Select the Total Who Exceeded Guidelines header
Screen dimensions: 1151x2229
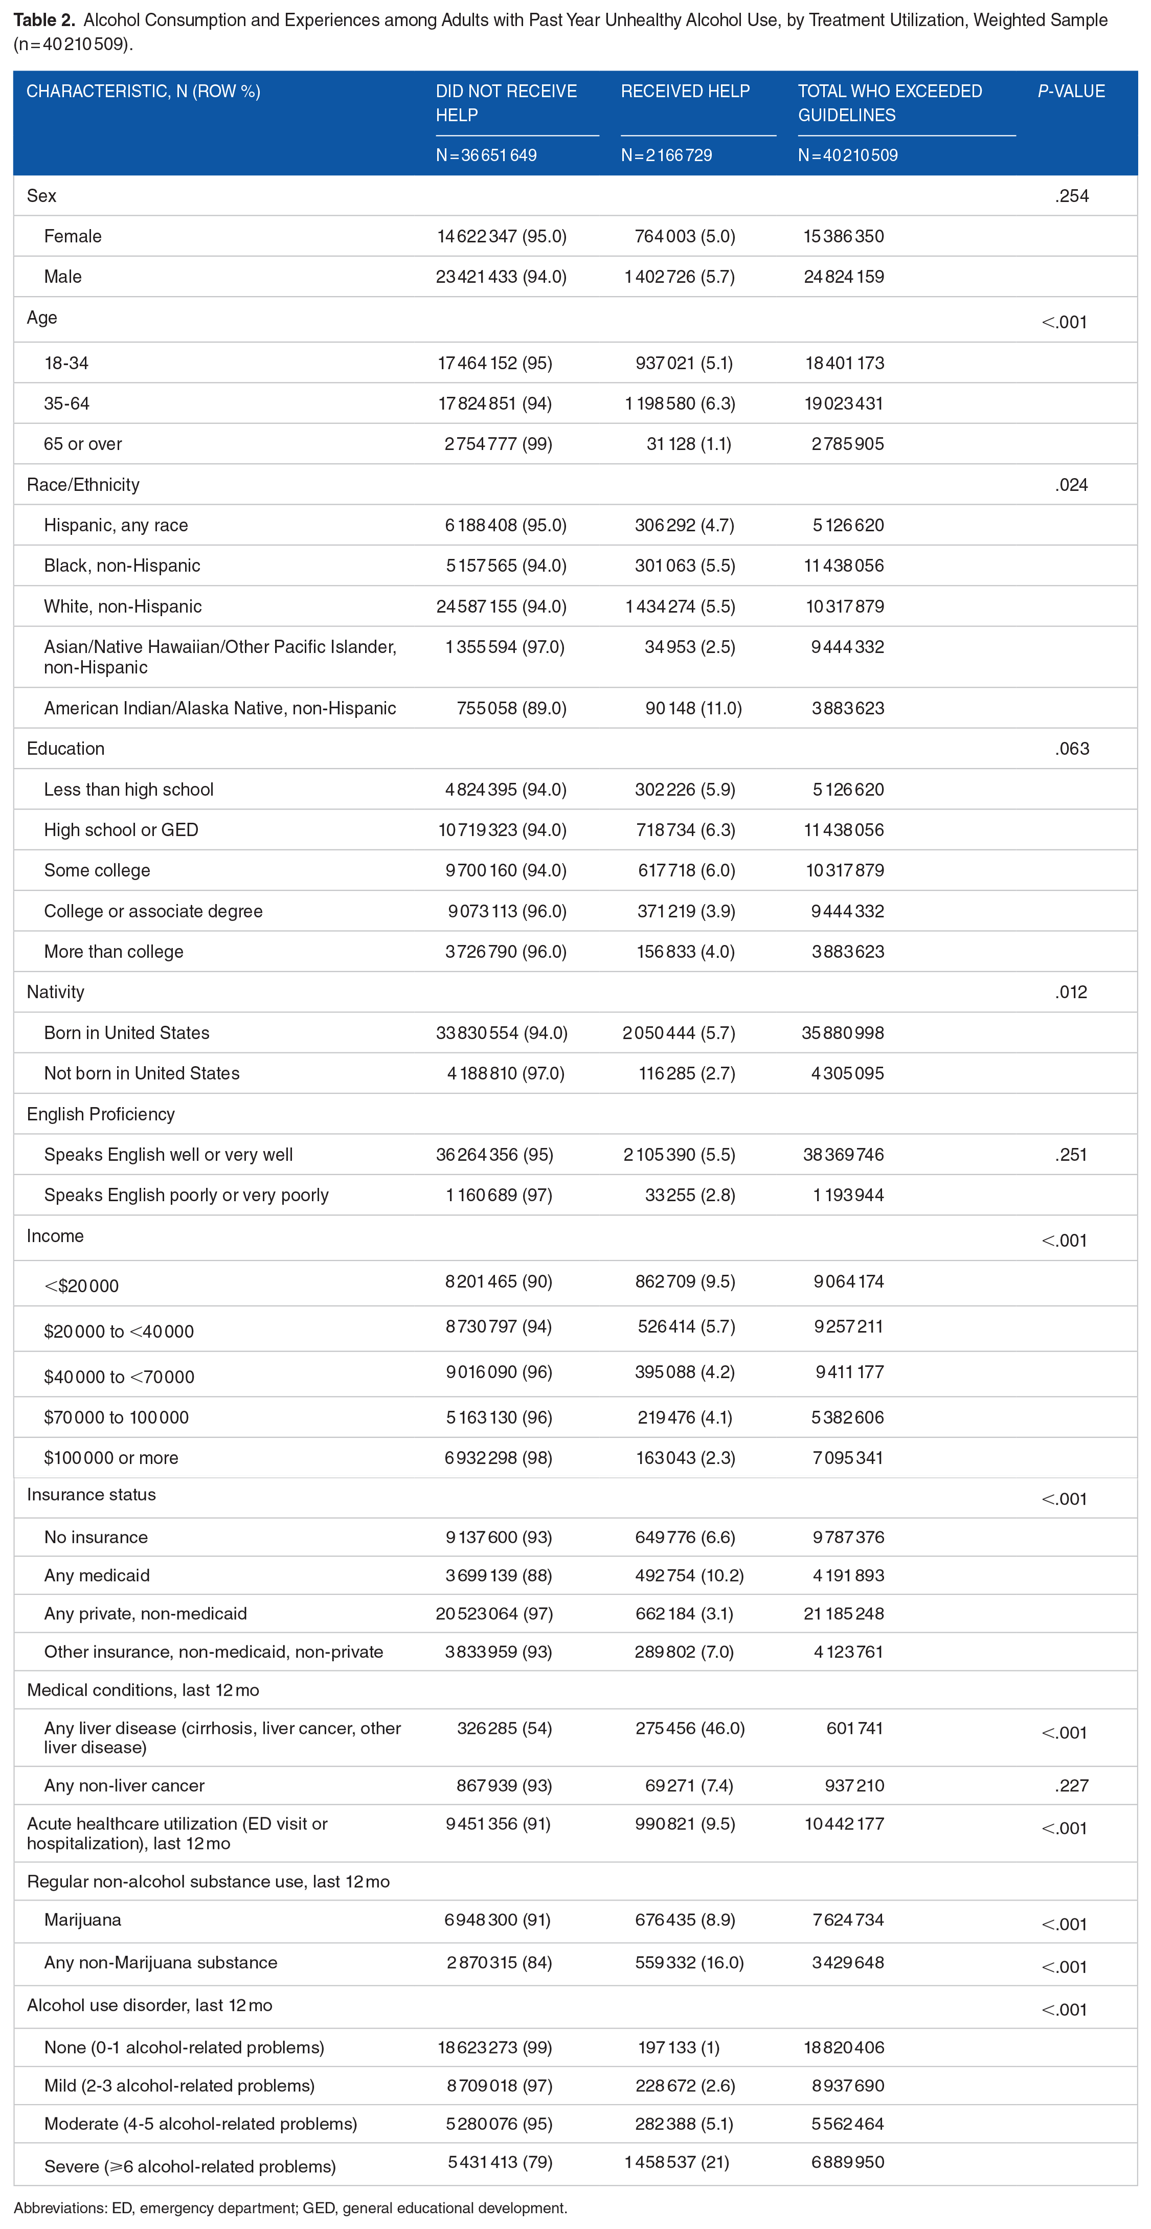tap(890, 103)
